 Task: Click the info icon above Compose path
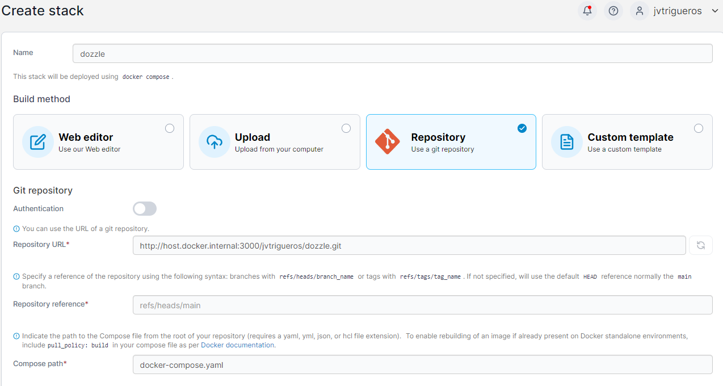(x=16, y=335)
